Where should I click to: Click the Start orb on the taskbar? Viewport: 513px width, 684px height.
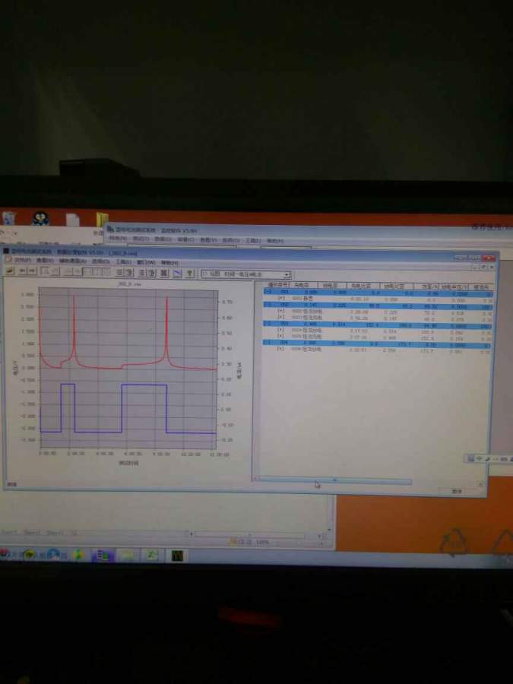point(5,554)
